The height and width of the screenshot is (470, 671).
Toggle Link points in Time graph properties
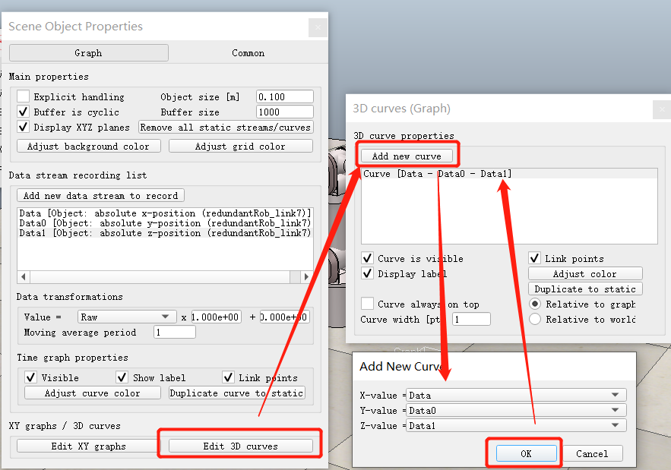click(228, 377)
